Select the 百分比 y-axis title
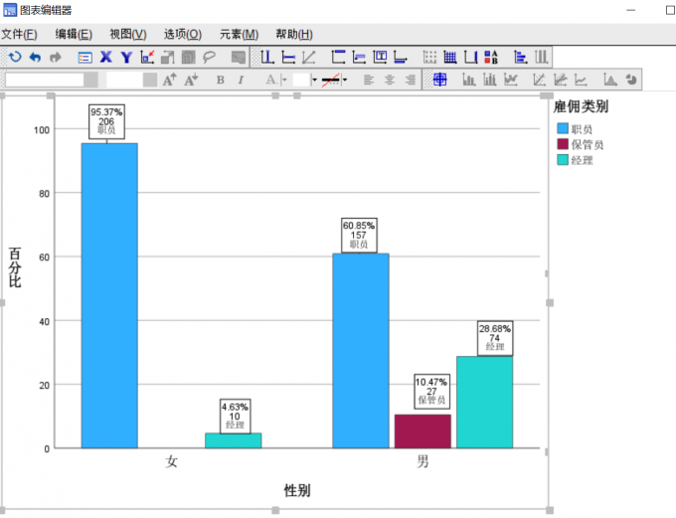 click(x=15, y=267)
